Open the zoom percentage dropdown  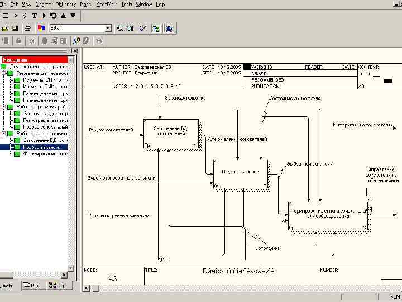(x=108, y=28)
